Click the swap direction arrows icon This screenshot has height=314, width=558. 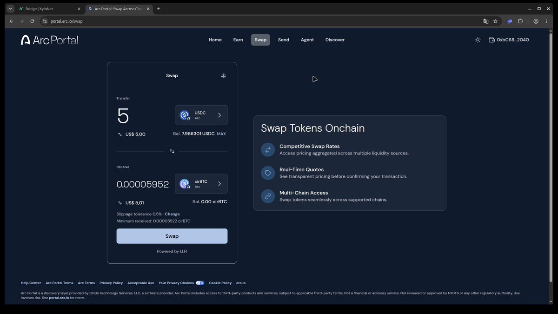pyautogui.click(x=172, y=151)
